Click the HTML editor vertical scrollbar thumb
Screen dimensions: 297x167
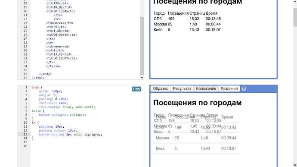[142, 46]
